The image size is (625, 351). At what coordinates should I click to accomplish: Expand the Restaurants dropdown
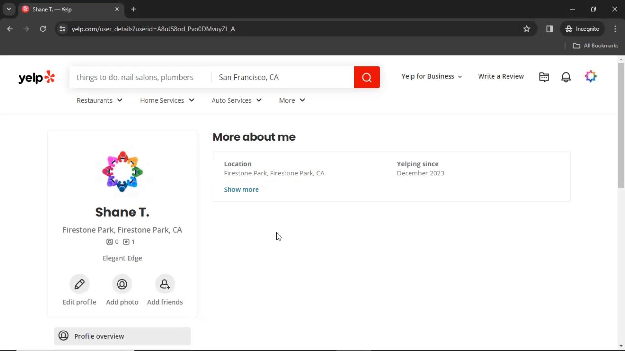(100, 100)
